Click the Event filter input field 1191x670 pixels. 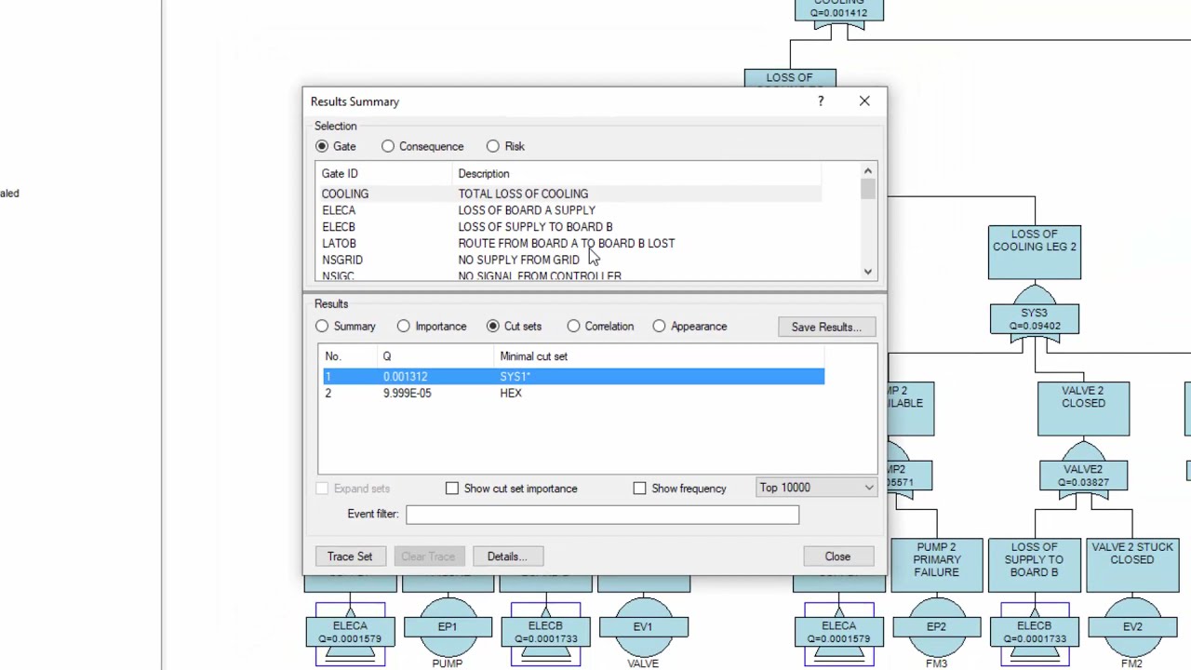[x=602, y=515]
